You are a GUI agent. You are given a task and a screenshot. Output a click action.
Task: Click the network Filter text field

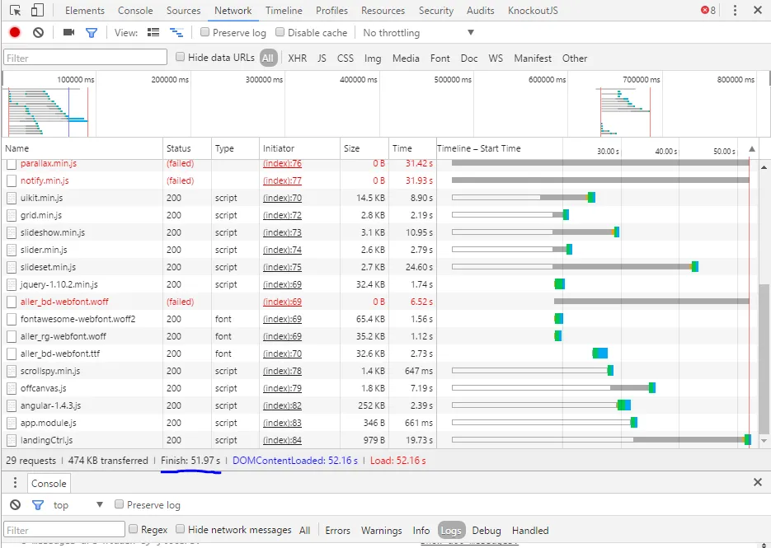click(85, 58)
